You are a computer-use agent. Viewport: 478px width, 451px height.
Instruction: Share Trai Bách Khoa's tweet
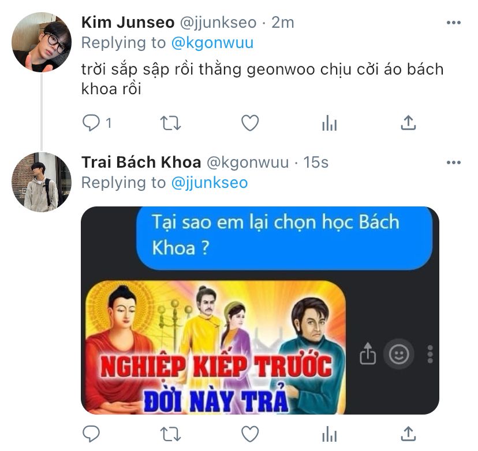[408, 434]
